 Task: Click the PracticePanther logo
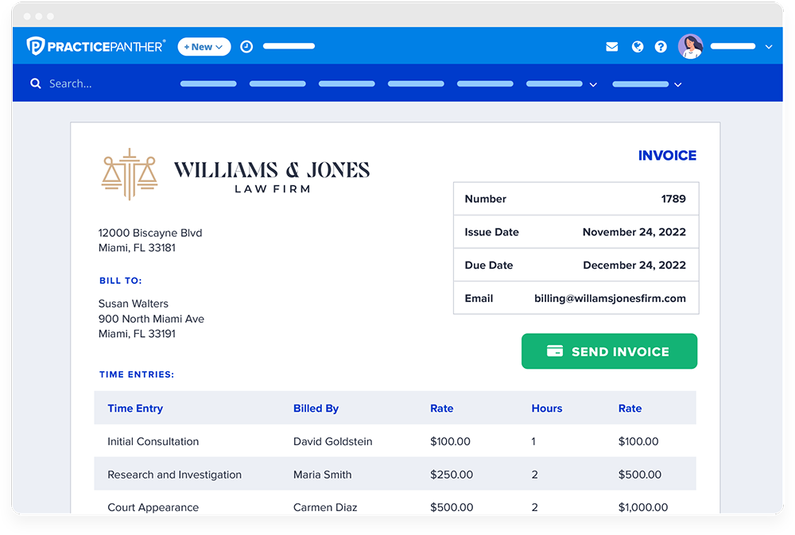(x=95, y=47)
